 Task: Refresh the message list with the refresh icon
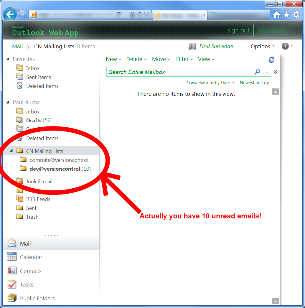coord(271,60)
